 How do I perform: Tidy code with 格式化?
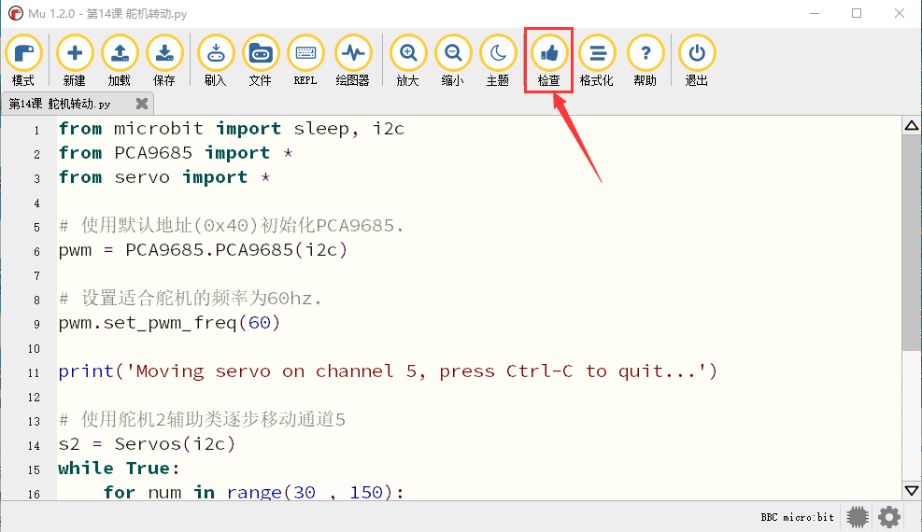click(597, 61)
